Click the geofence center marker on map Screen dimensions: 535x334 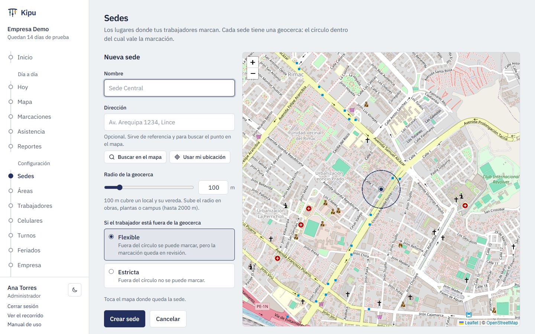click(381, 189)
